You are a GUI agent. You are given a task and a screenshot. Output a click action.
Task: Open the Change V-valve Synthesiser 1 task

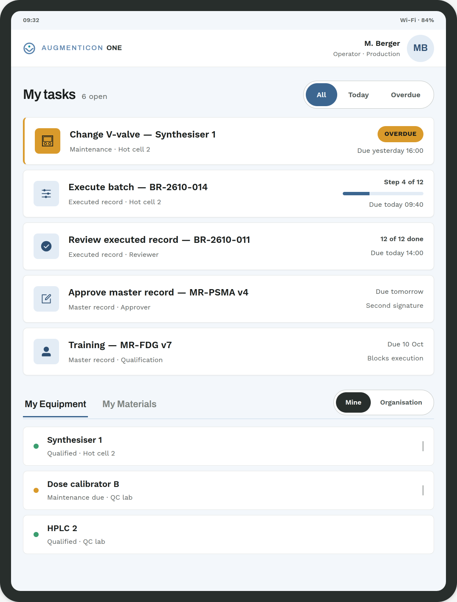coord(228,141)
